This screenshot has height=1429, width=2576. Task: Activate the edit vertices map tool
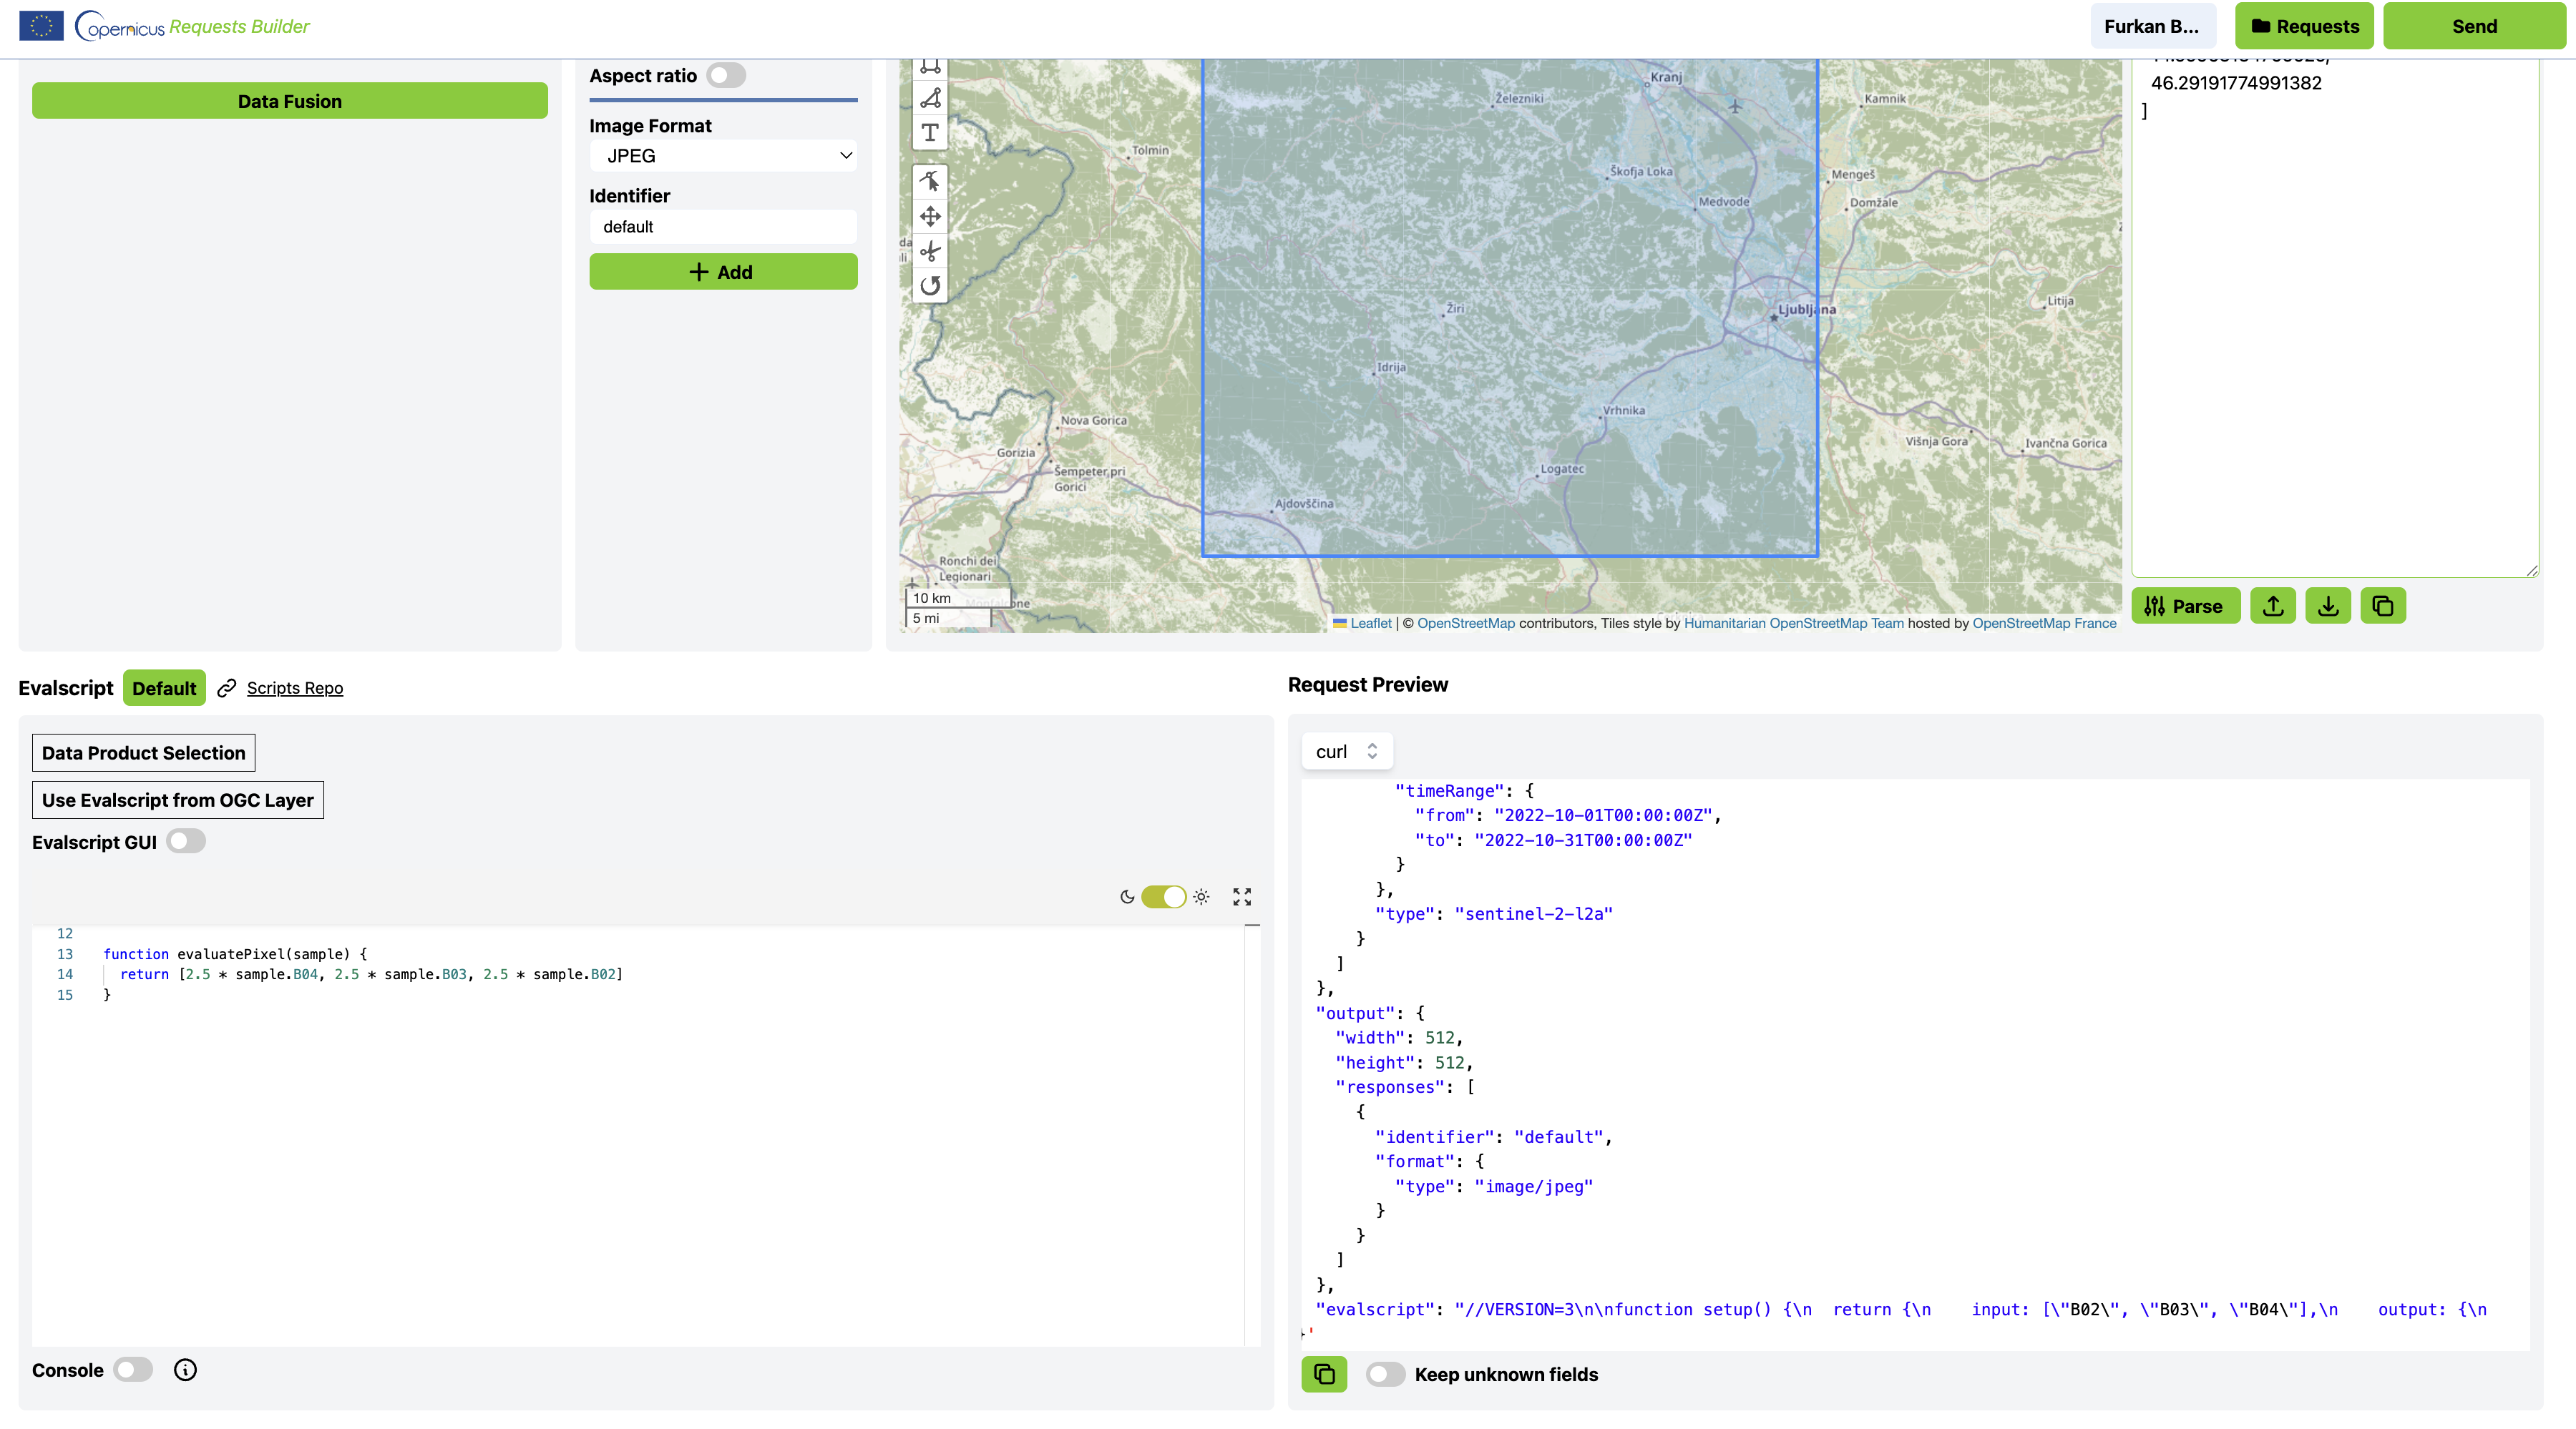[x=930, y=181]
